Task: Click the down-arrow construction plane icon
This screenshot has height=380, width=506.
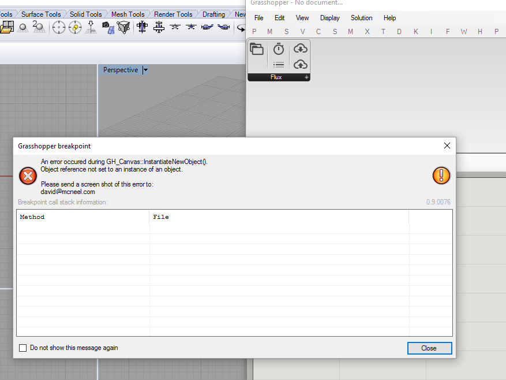Action: tap(91, 27)
